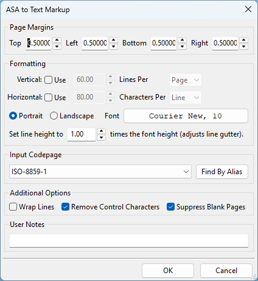Viewport: 258px width, 281px height.
Task: Click the Find By Alias button
Action: click(222, 172)
